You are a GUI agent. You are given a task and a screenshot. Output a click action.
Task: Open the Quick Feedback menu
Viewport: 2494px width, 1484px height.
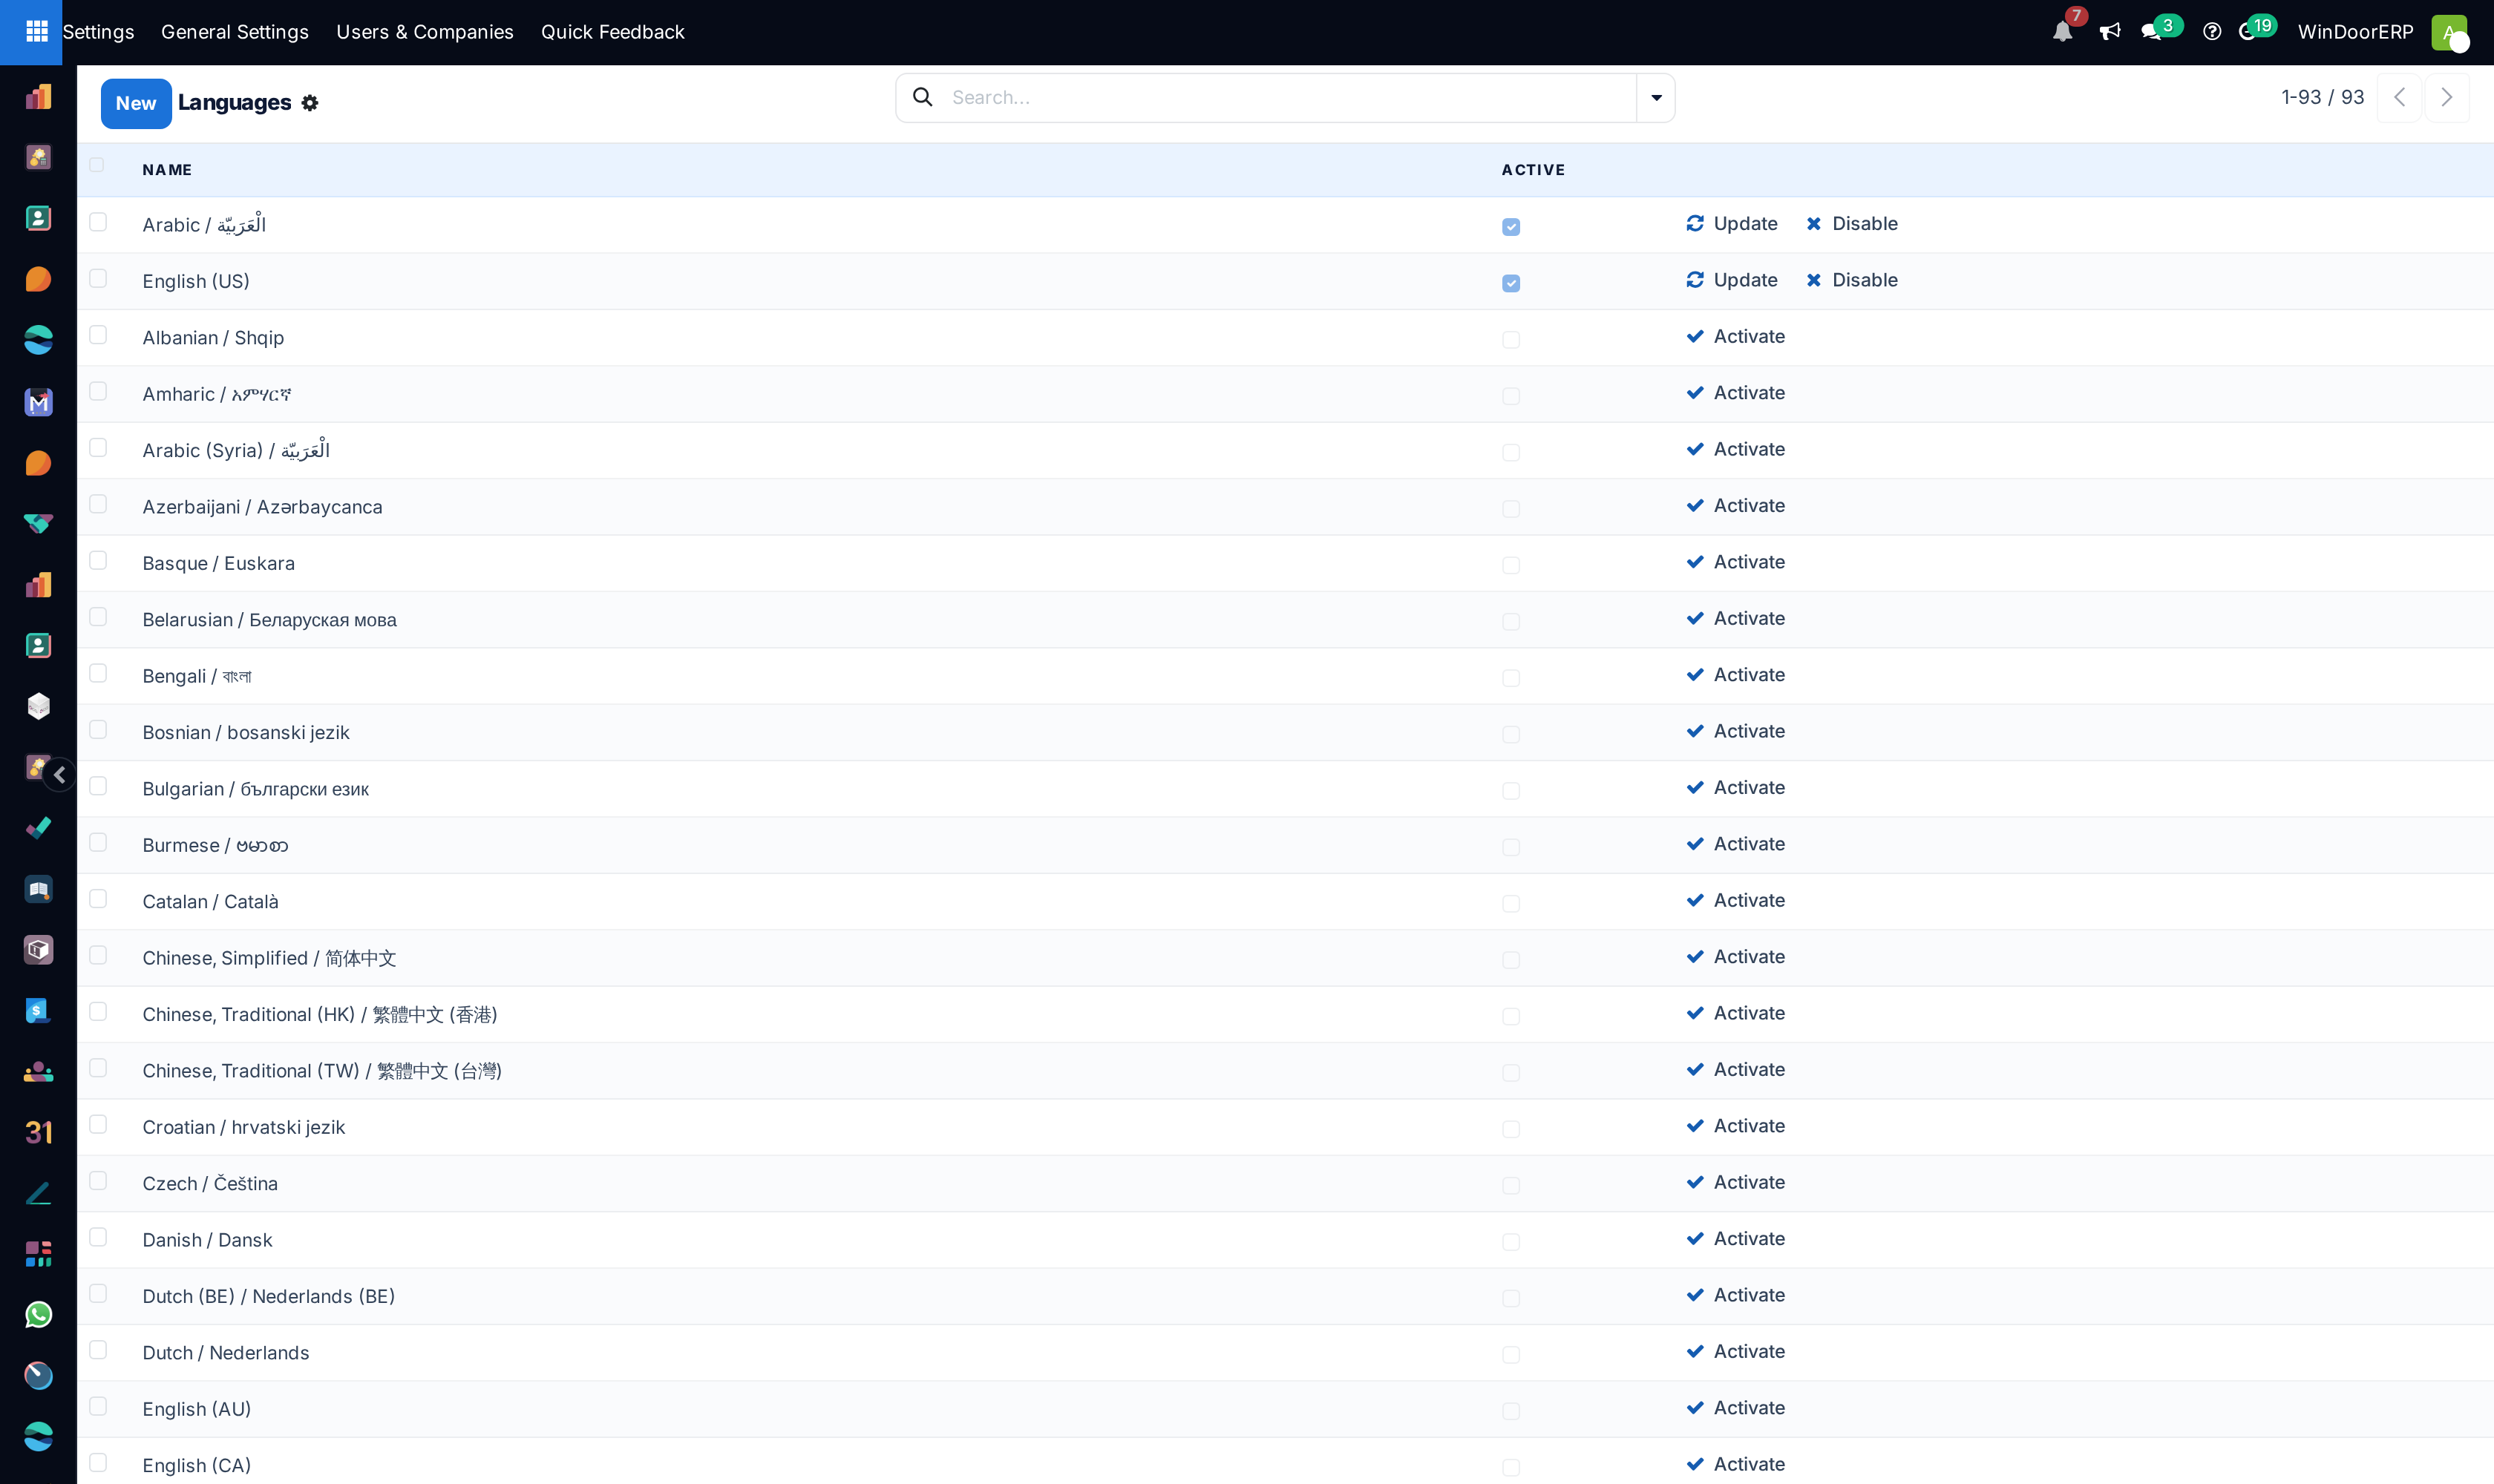(x=612, y=32)
